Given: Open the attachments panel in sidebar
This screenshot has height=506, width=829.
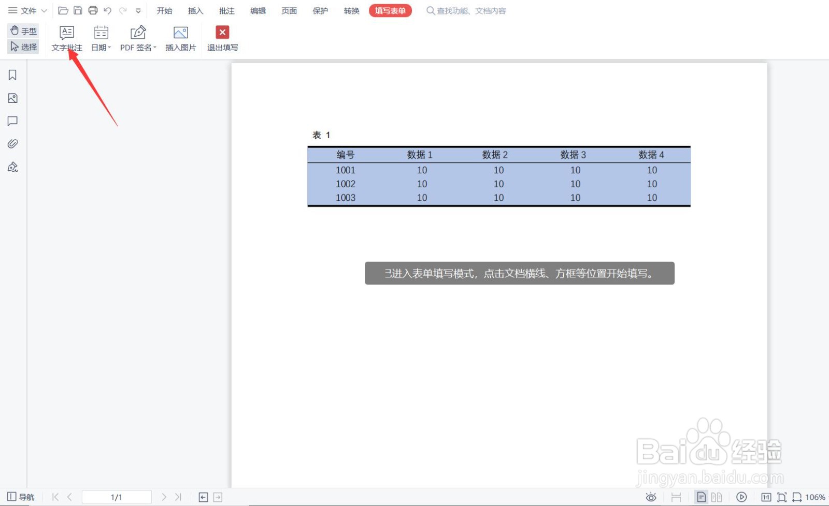Looking at the screenshot, I should coord(12,143).
